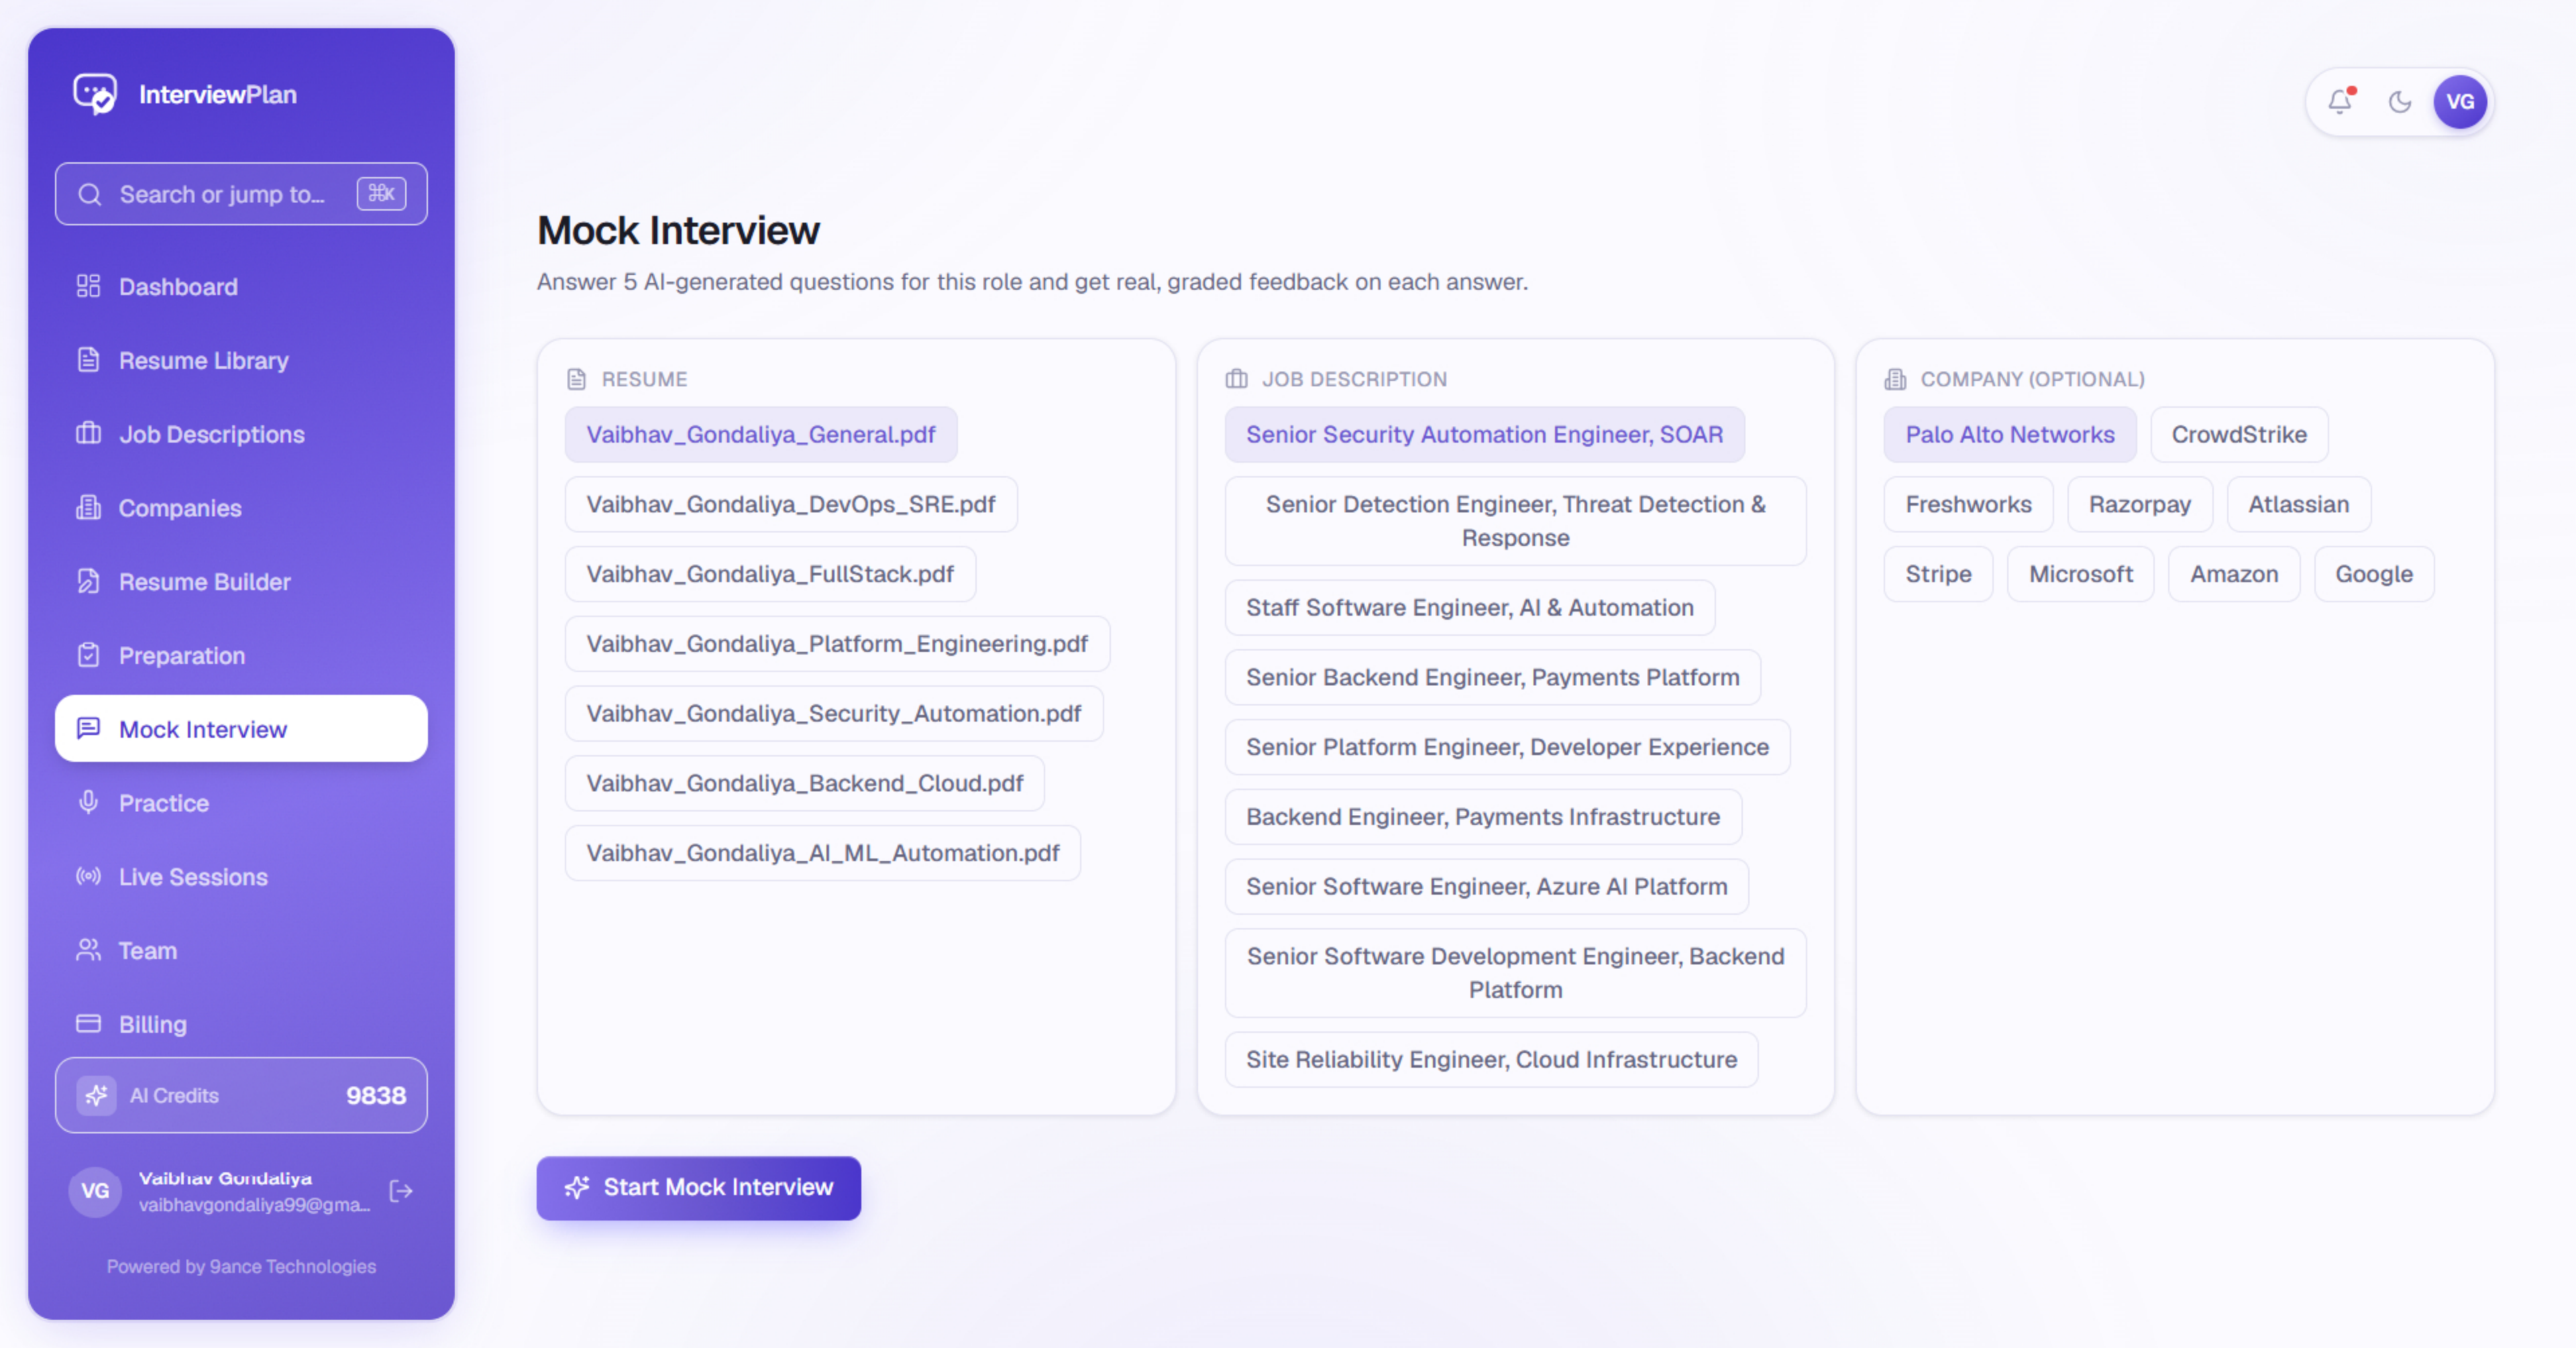Choose Senior Detection Engineer job description

click(x=1516, y=521)
